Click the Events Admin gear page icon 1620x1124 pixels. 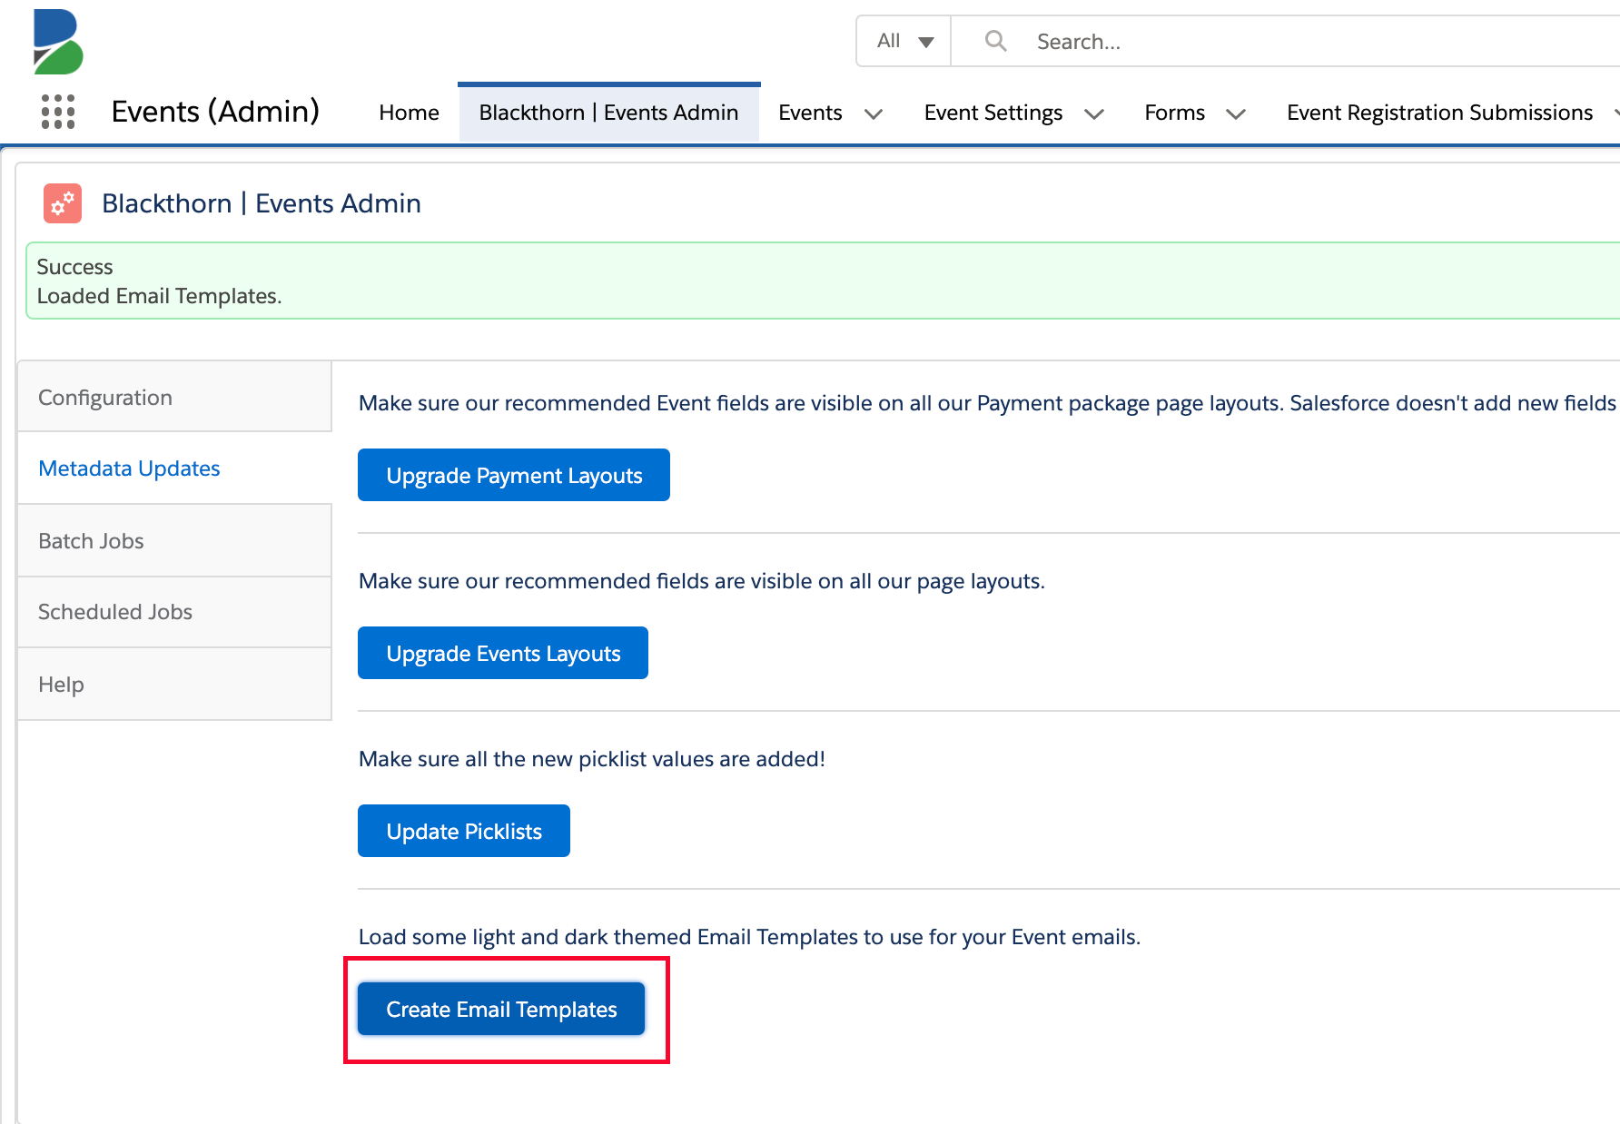[x=63, y=203]
